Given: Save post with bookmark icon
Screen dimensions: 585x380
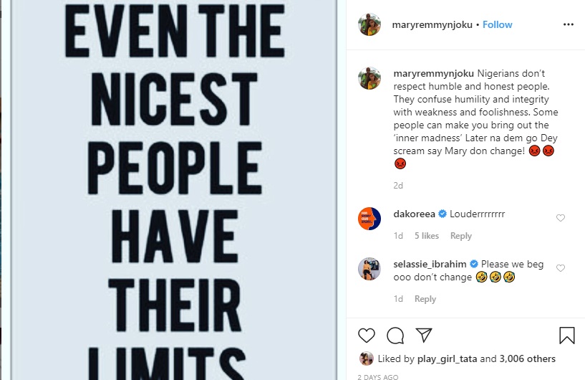Looking at the screenshot, I should pos(566,336).
